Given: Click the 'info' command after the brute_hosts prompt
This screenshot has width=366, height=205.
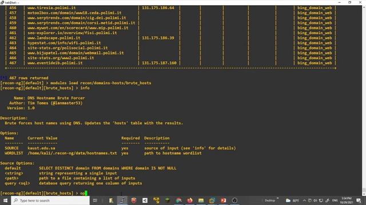Looking at the screenshot, I should point(85,88).
